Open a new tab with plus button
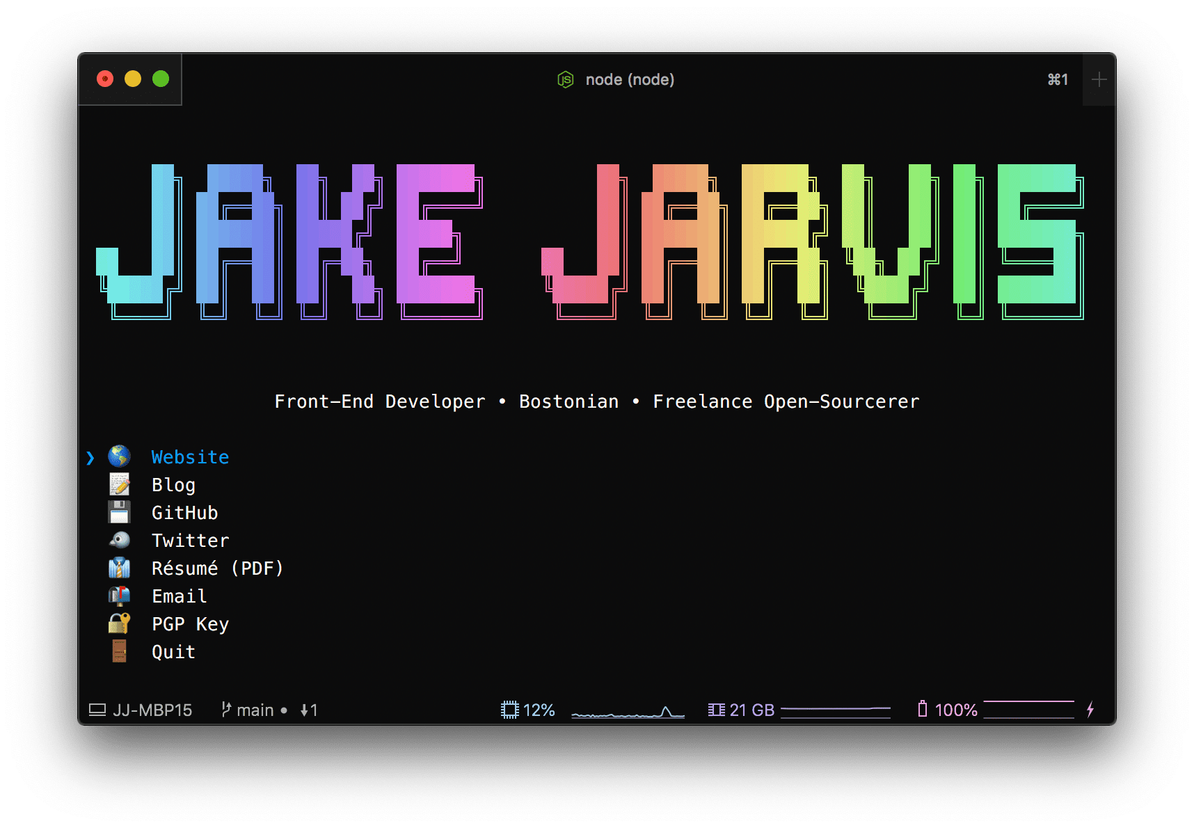 tap(1099, 80)
